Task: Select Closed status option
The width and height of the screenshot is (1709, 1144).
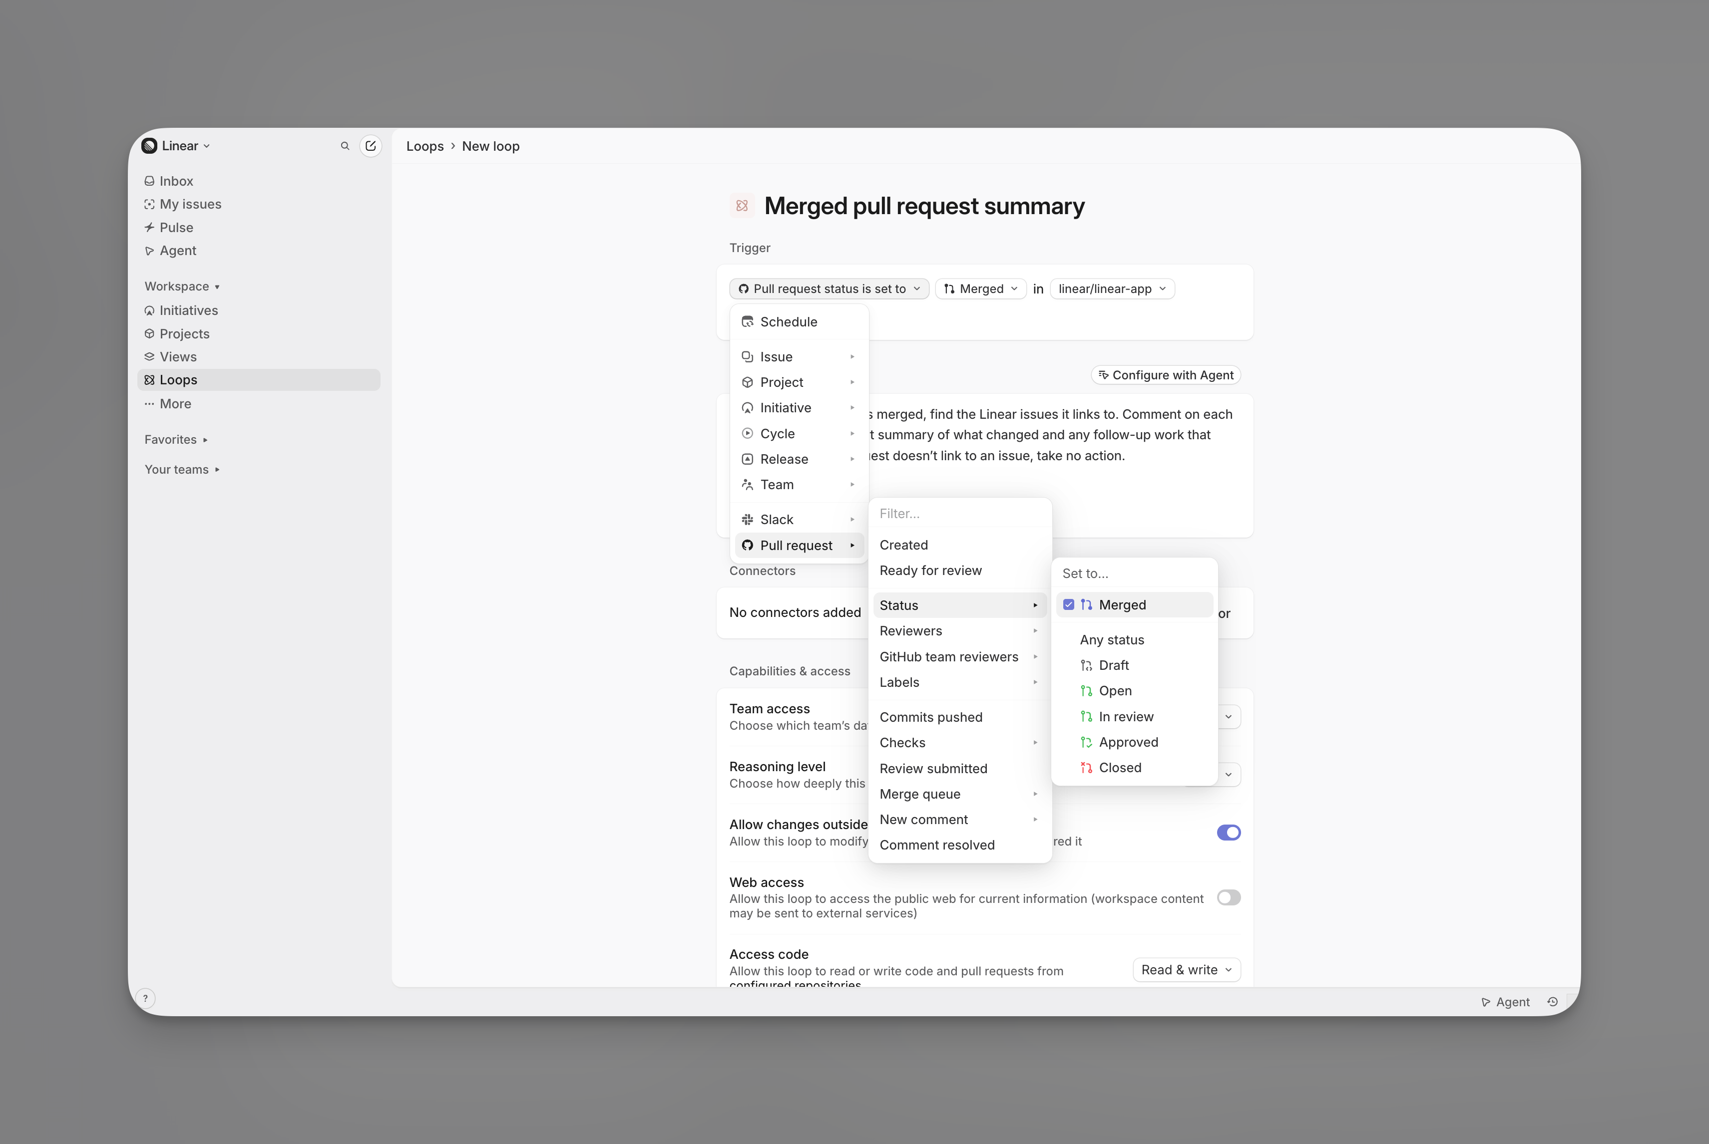Action: point(1135,768)
